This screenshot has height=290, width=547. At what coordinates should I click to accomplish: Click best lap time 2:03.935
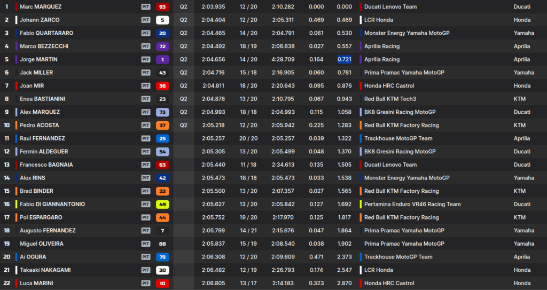point(213,6)
